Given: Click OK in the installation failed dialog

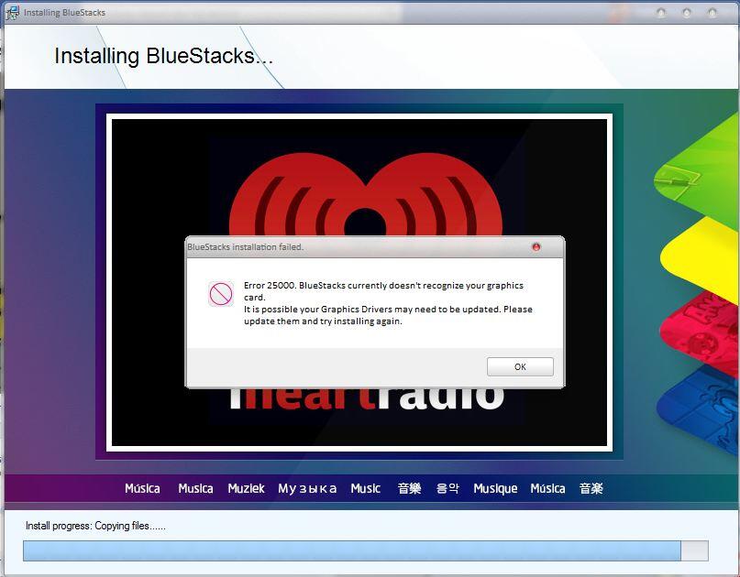Looking at the screenshot, I should pyautogui.click(x=520, y=366).
